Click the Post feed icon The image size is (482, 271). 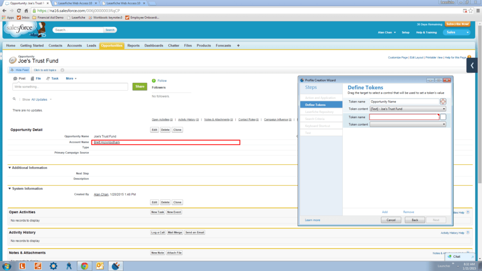point(15,79)
